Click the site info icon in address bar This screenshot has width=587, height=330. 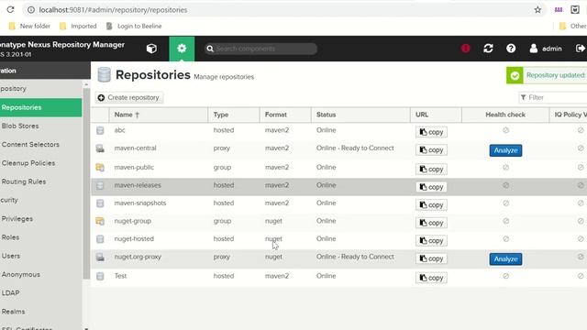[31, 10]
